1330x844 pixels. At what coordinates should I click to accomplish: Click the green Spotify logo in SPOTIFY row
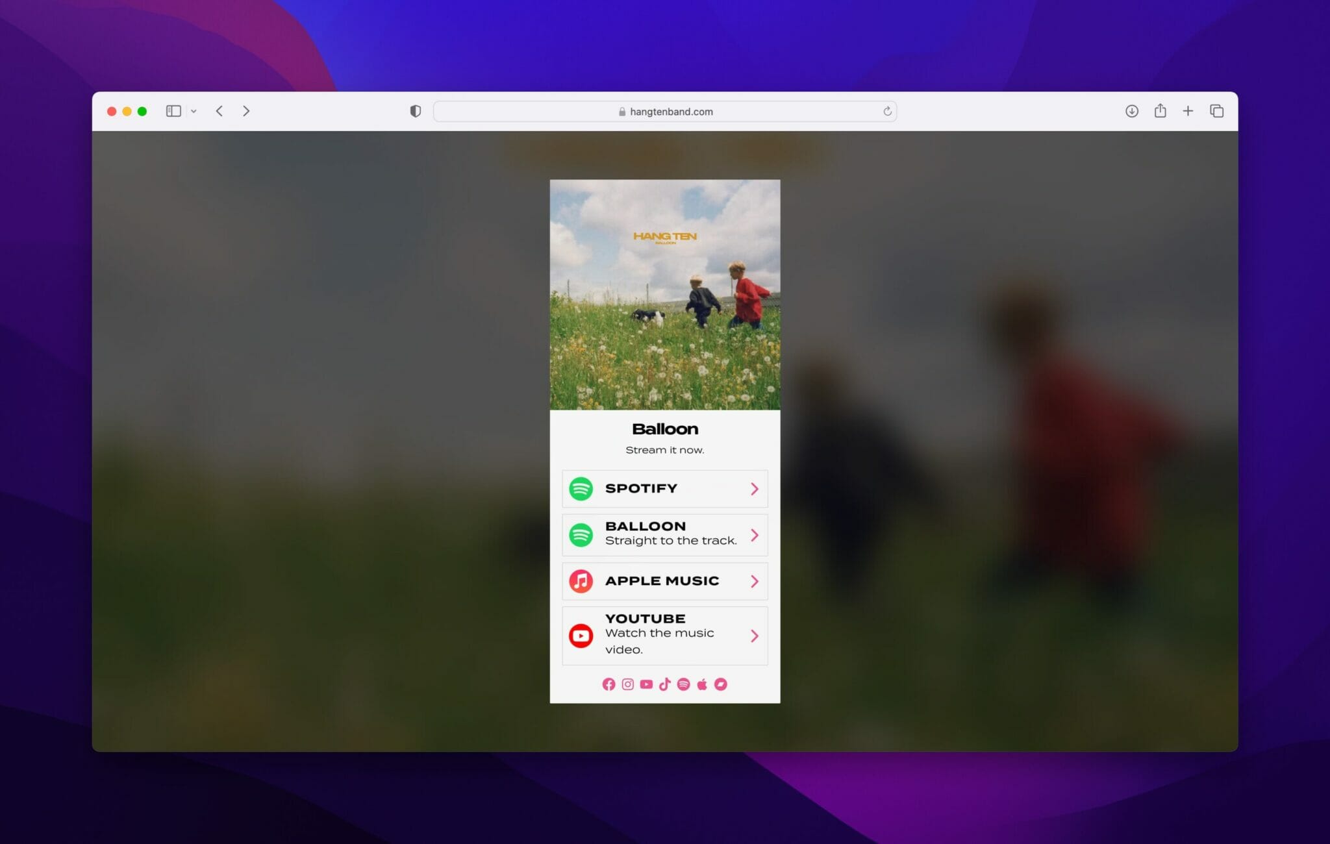(x=581, y=489)
